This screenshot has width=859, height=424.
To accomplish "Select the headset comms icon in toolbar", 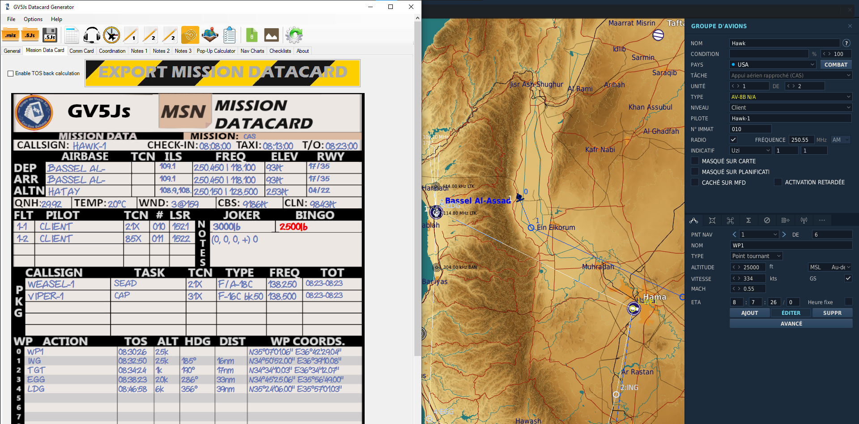I will point(92,35).
